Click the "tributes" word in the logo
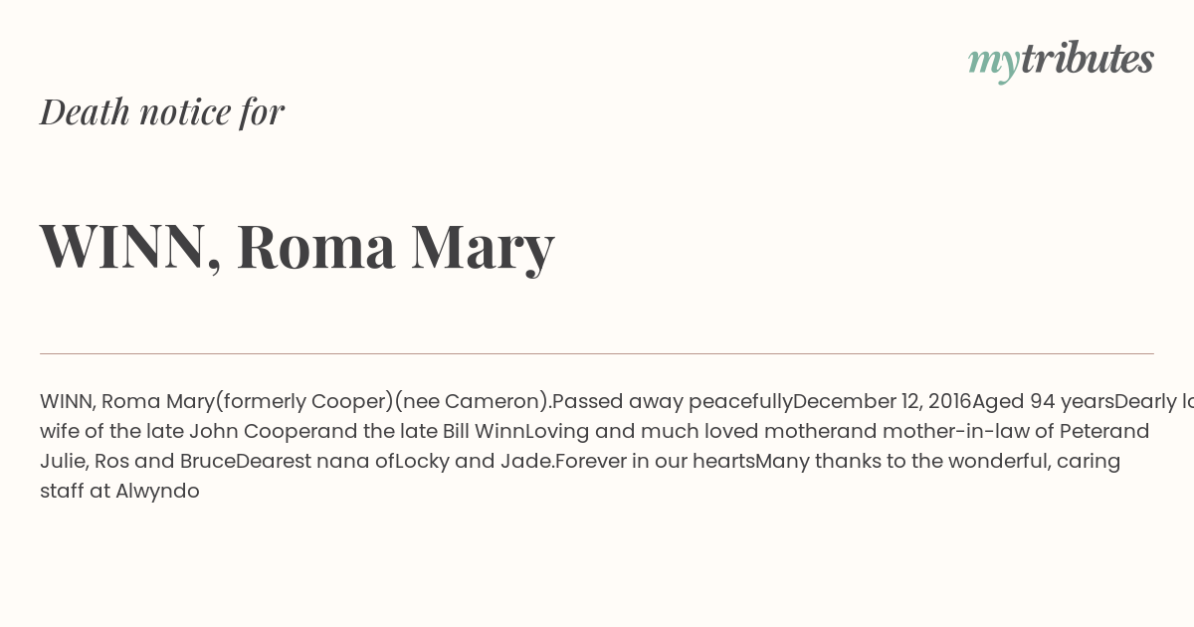This screenshot has height=627, width=1194. pyautogui.click(x=1088, y=59)
